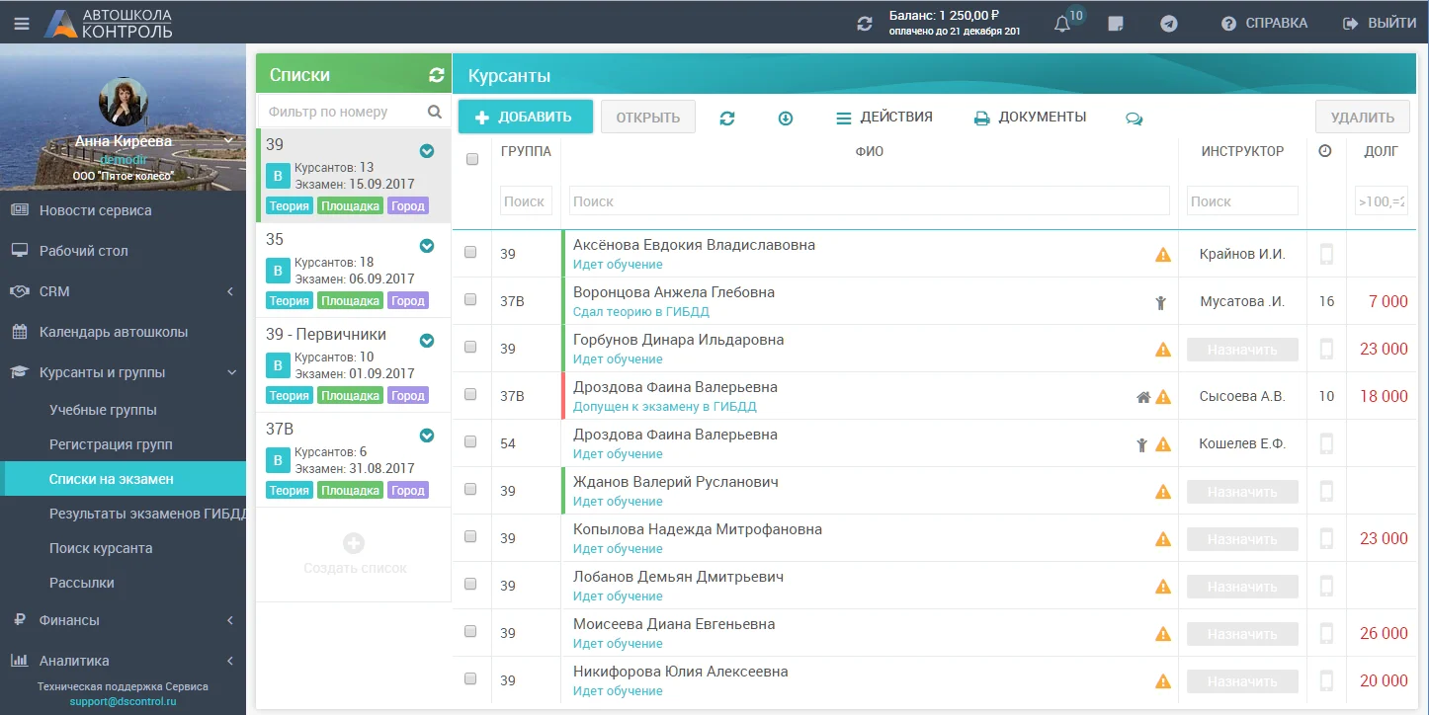Open the ДЕЙСТВИЯ actions menu
The image size is (1429, 715).
pyautogui.click(x=883, y=117)
